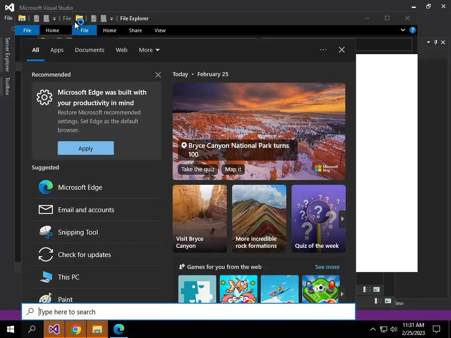Image resolution: width=451 pixels, height=338 pixels.
Task: Open This PC from suggested list
Action: point(96,277)
